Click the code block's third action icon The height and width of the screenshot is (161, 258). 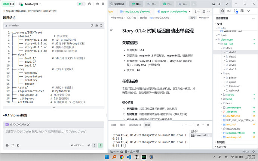[101, 25]
